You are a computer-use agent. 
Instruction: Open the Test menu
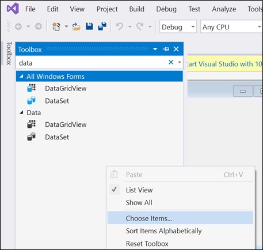point(194,9)
